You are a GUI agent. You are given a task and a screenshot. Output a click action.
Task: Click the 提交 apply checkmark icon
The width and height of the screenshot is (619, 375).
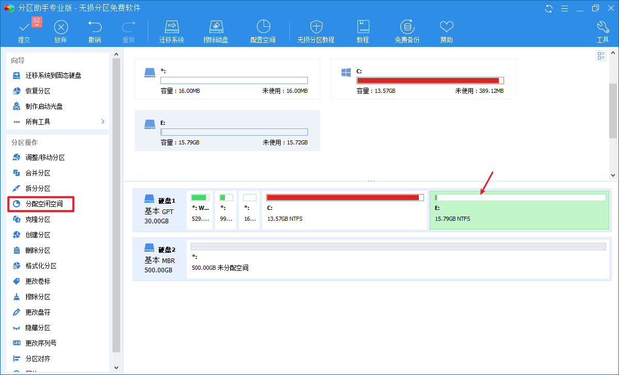coord(24,27)
